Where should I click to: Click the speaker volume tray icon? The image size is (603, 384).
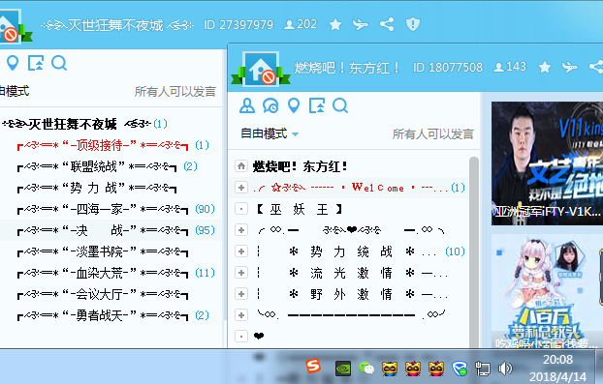coord(505,369)
